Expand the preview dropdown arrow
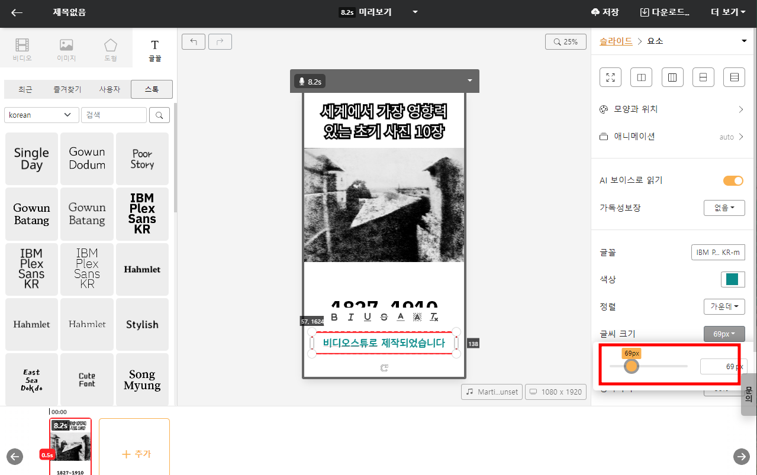Screen dimensions: 757x475 click(x=415, y=12)
